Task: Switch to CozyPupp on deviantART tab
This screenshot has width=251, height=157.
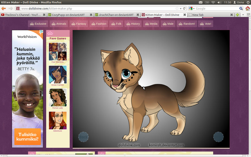Action: pyautogui.click(x=70, y=15)
